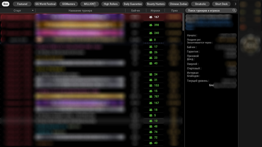Show all tournaments with Все button
This screenshot has height=147, width=262.
point(6,4)
